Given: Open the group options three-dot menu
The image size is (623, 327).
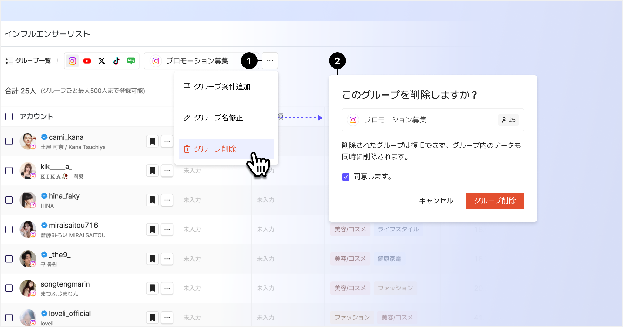Looking at the screenshot, I should [x=270, y=61].
